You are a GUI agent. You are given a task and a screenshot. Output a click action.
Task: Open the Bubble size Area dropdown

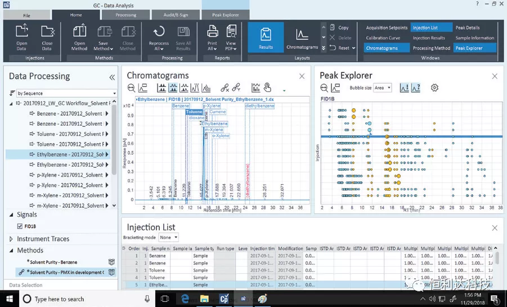[382, 88]
